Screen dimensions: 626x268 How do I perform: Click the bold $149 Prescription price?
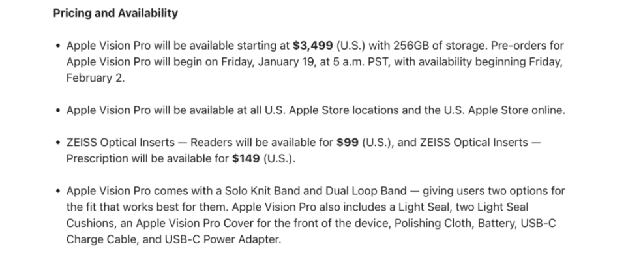point(246,158)
